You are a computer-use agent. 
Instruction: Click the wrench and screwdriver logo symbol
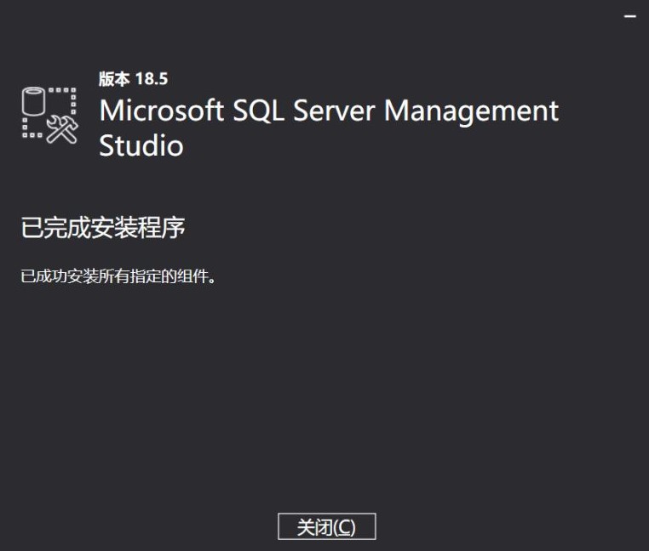(x=62, y=128)
